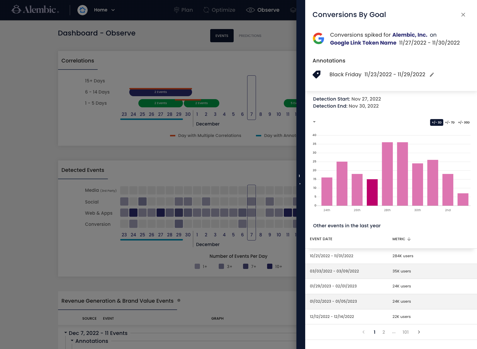Click the Alembic logo

coord(35,10)
